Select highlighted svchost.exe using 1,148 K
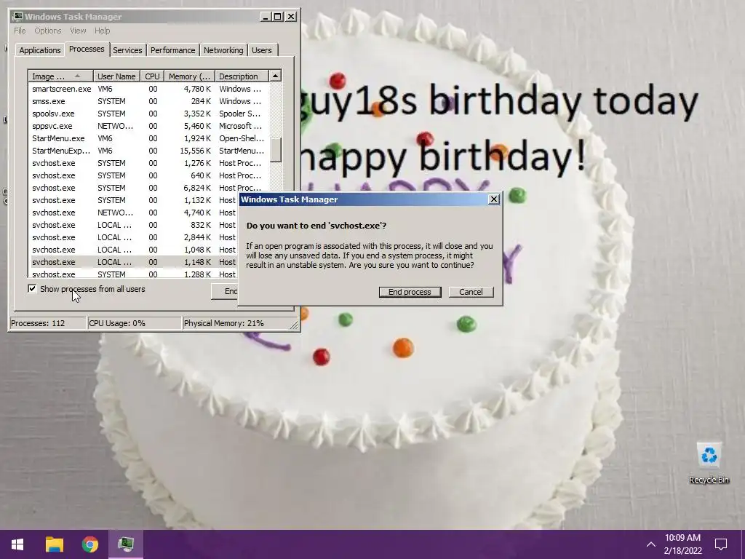This screenshot has height=559, width=745. (134, 262)
